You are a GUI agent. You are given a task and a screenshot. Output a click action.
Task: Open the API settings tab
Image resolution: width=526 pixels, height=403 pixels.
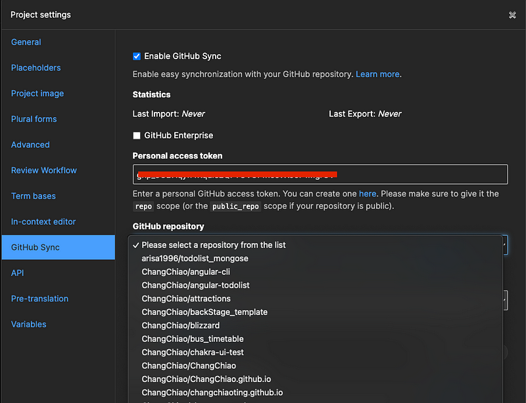[18, 273]
